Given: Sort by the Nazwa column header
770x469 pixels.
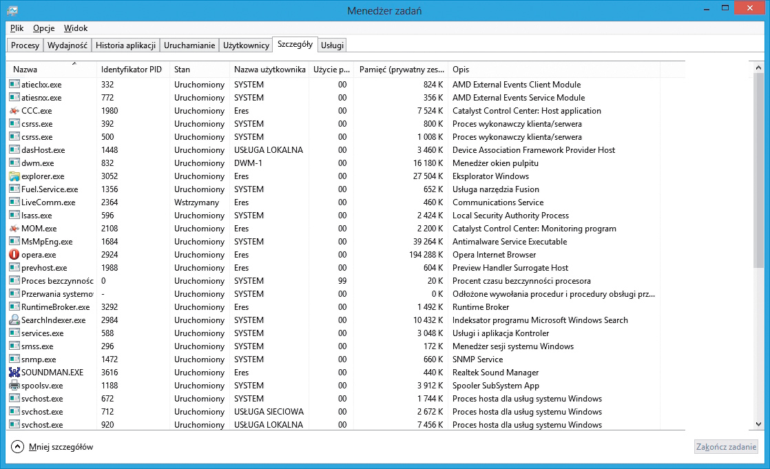Looking at the screenshot, I should 25,70.
